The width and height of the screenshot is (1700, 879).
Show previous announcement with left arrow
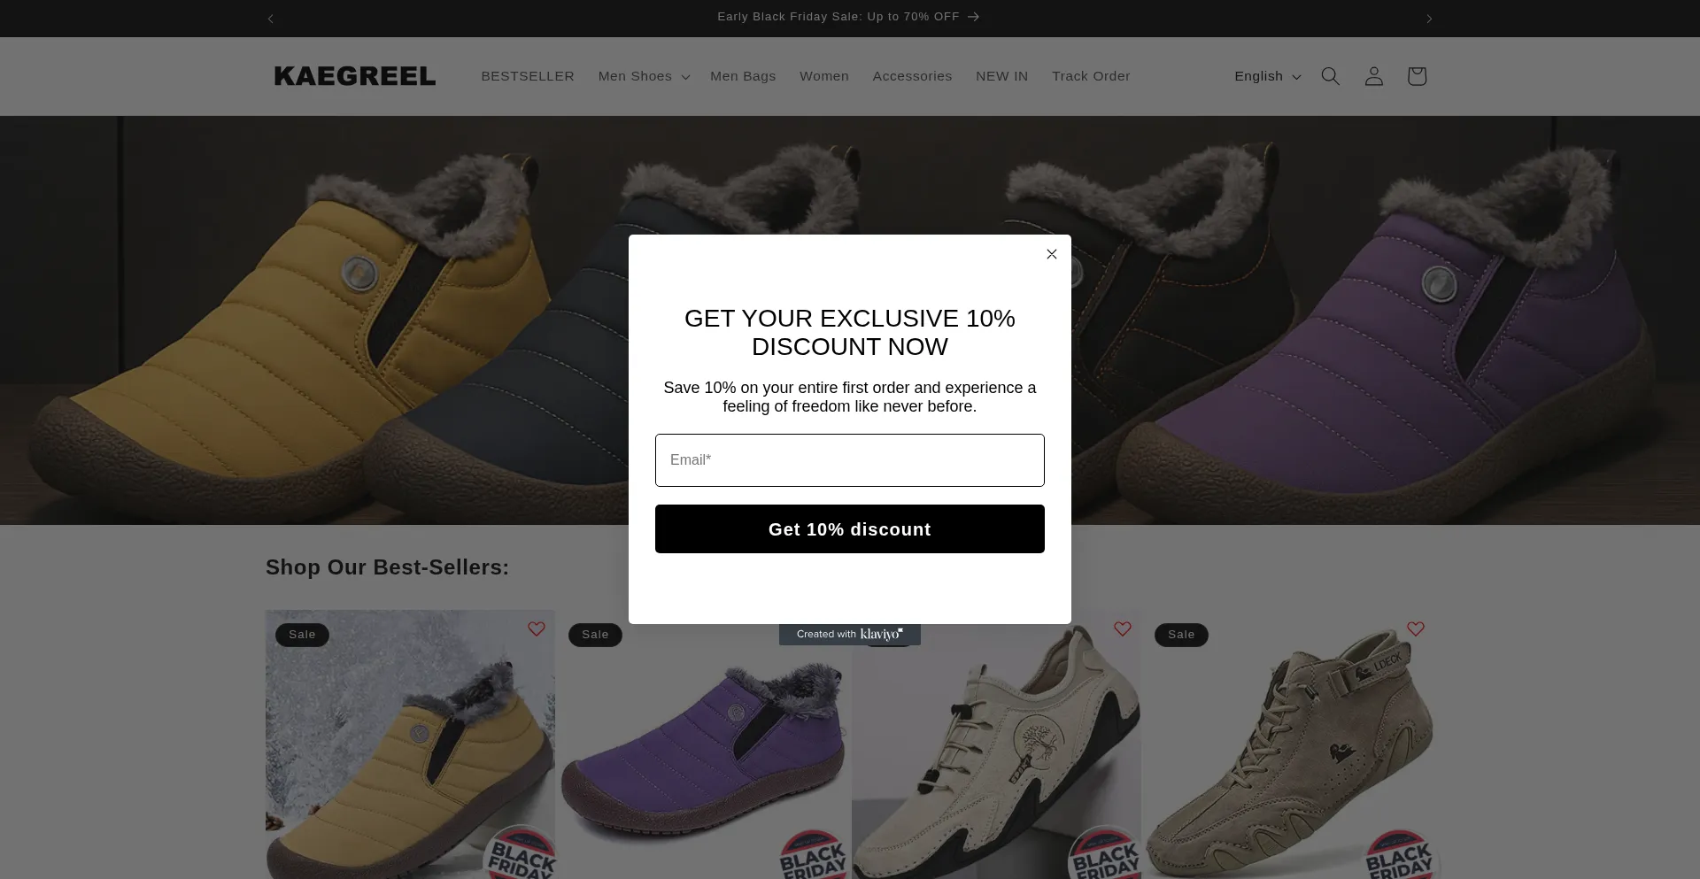tap(271, 19)
